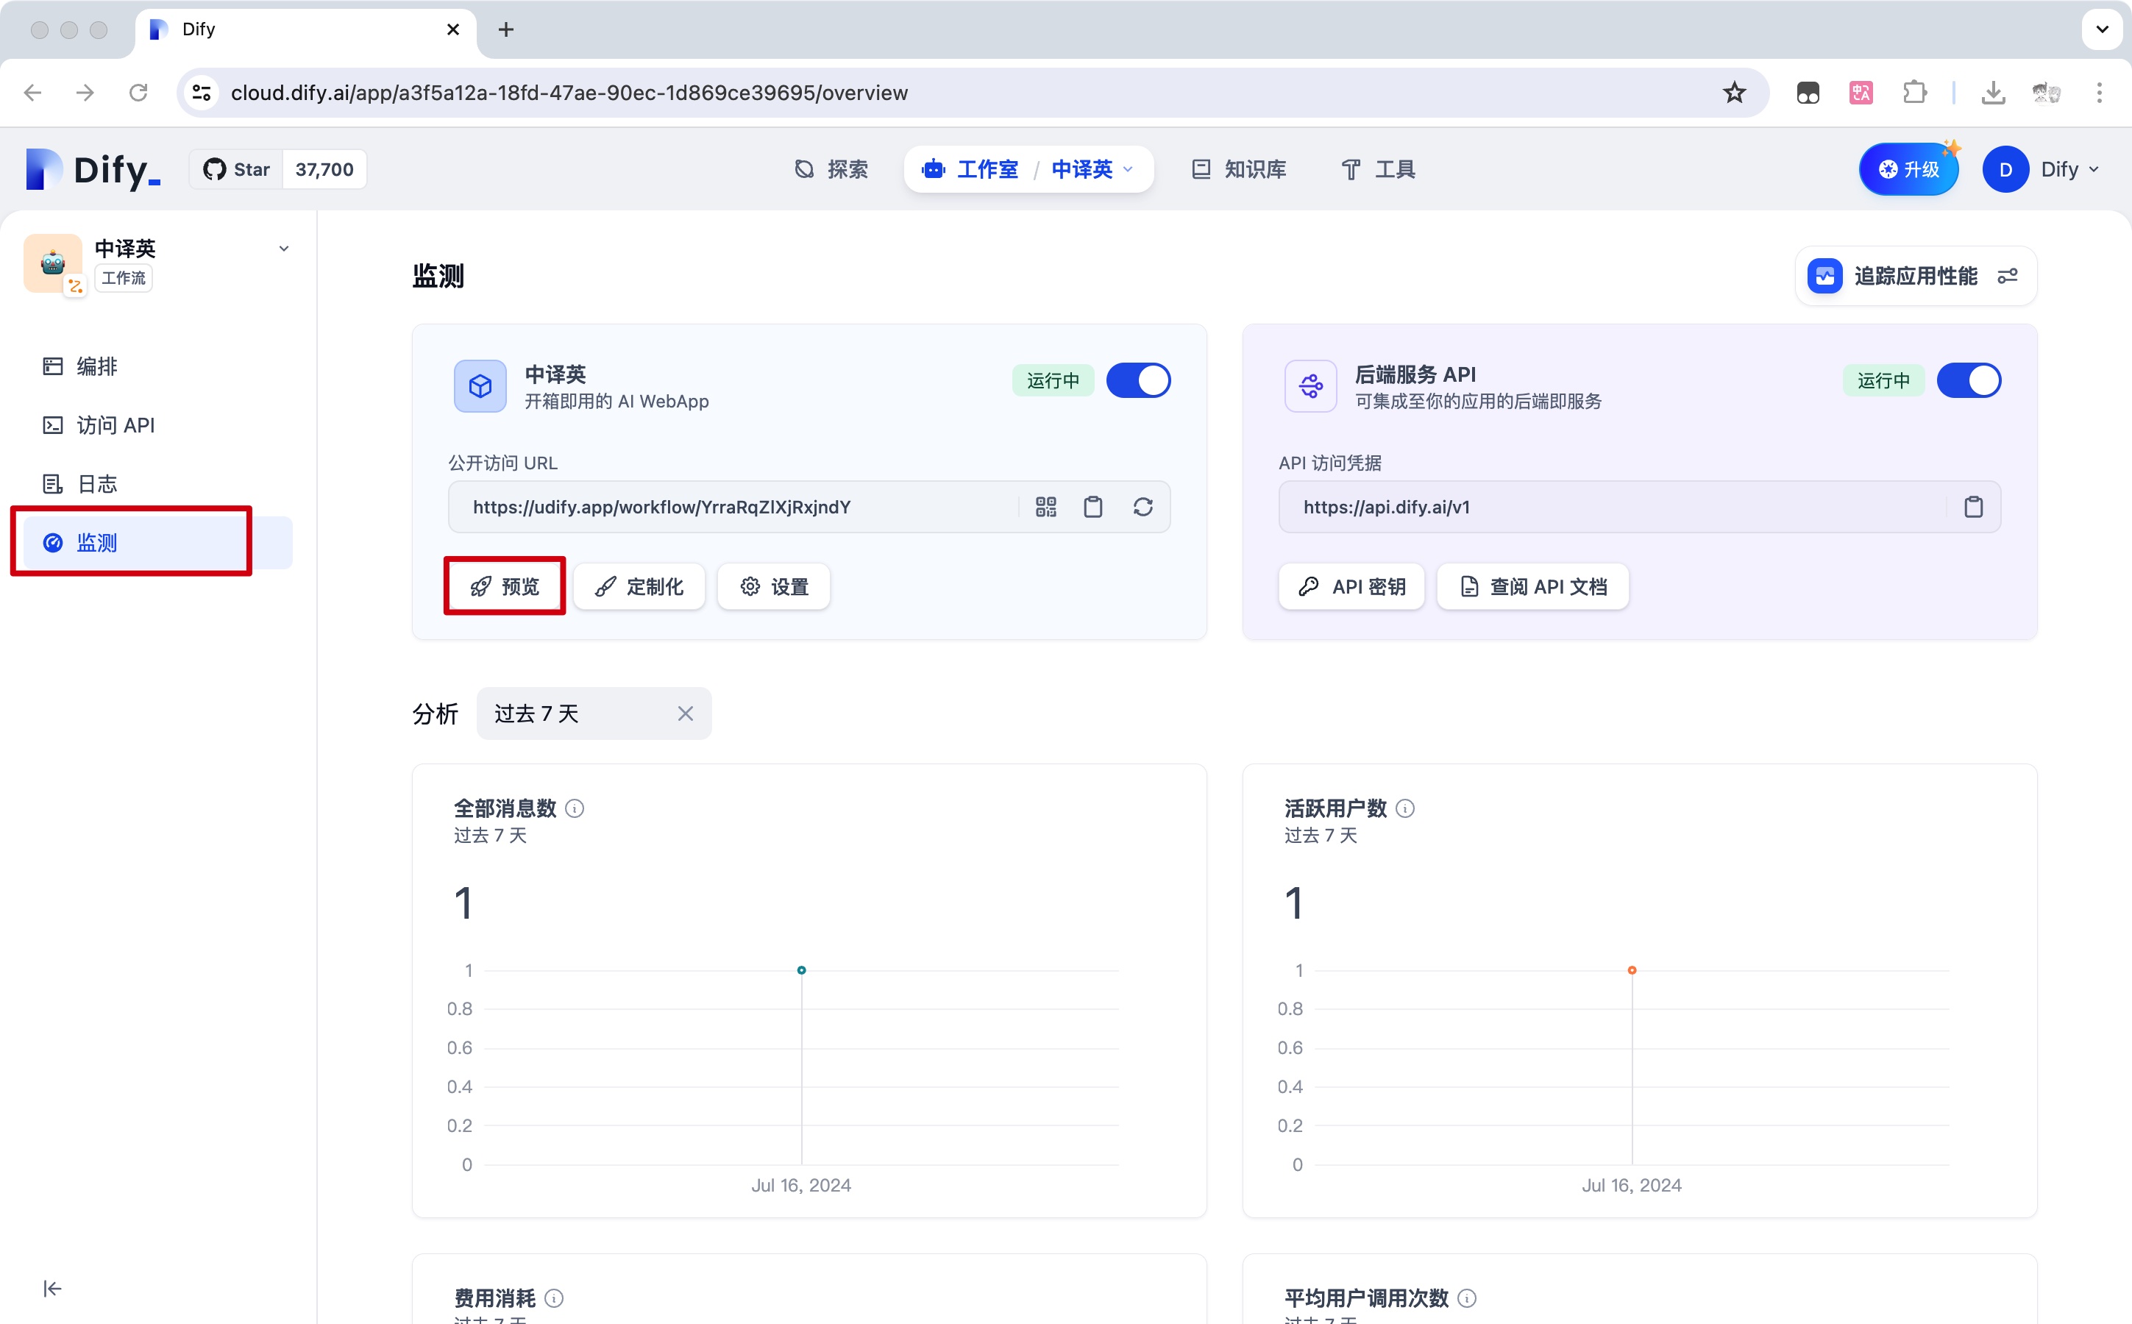Click the 追踪应用性能 panel
2132x1324 pixels.
point(1915,276)
